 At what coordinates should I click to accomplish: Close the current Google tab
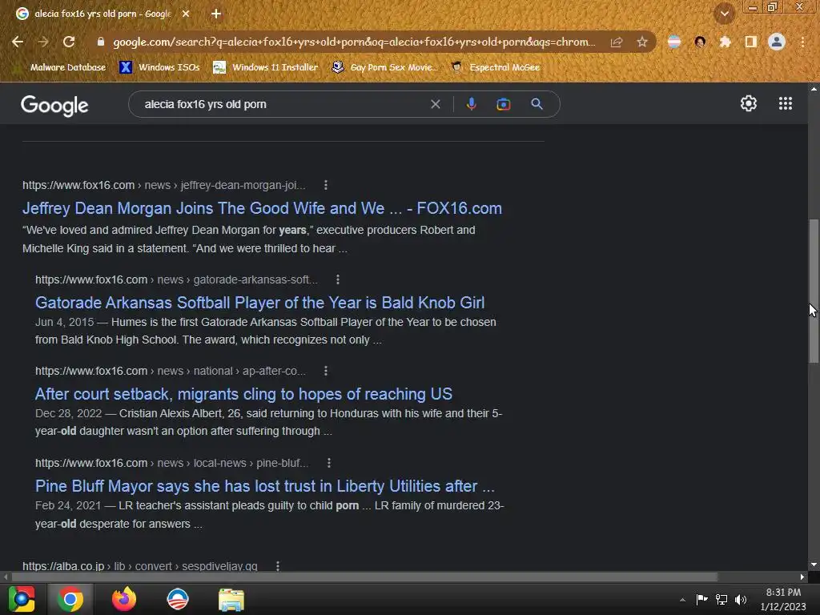coord(186,14)
